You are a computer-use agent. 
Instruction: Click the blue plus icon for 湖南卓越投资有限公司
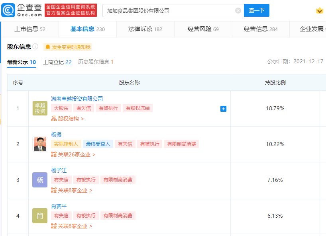pos(223,109)
